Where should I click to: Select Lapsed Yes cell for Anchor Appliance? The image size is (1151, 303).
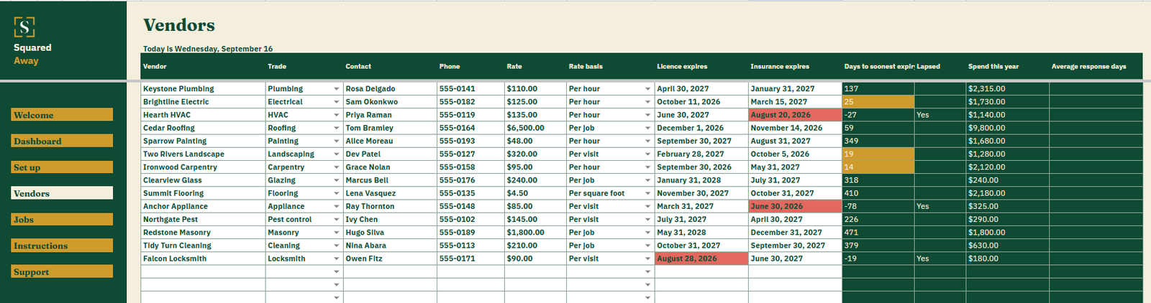[x=940, y=206]
